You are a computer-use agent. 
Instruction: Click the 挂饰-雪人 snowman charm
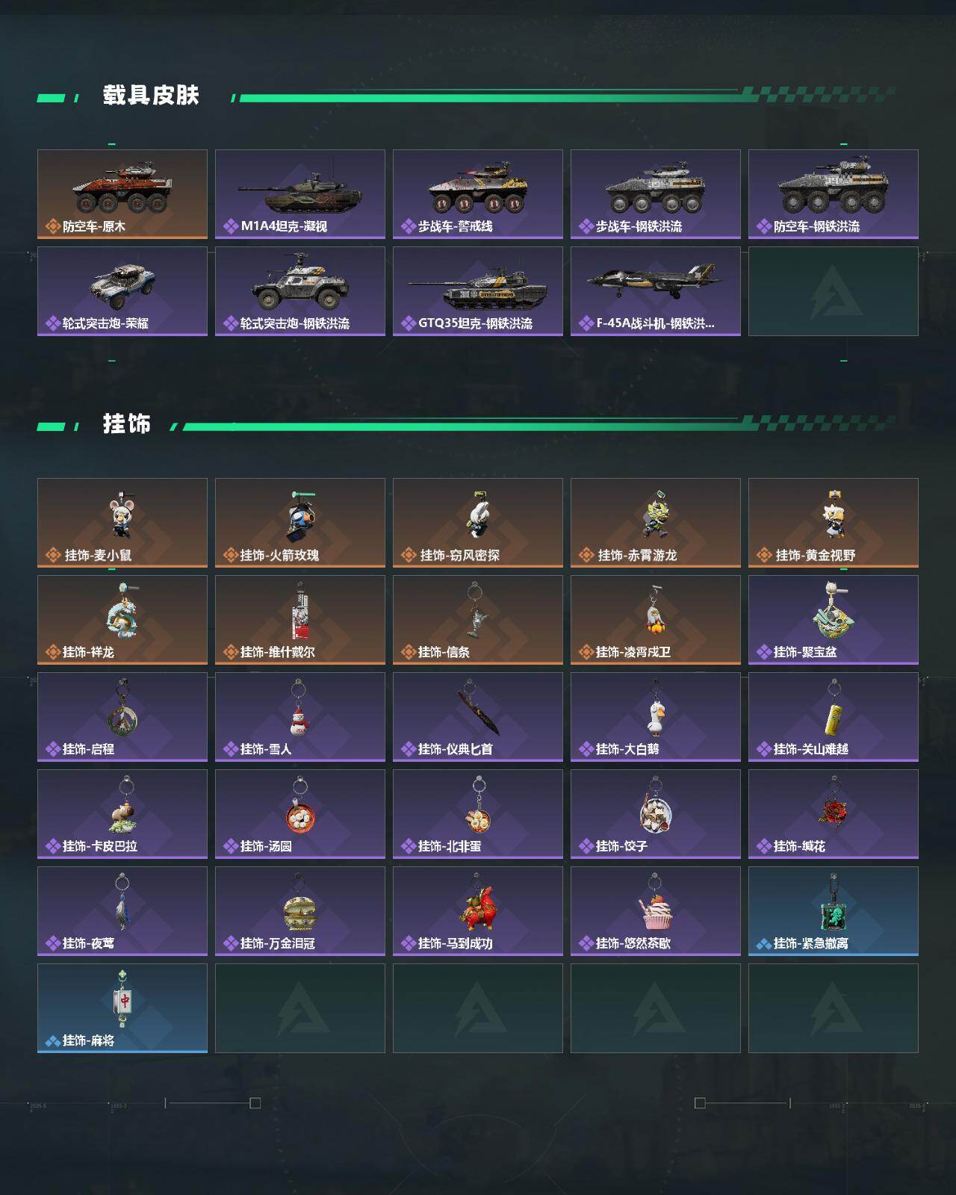300,717
